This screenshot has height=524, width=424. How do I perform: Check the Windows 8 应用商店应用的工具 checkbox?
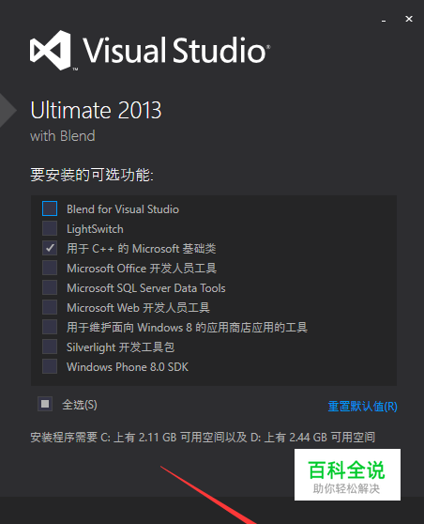pos(50,327)
